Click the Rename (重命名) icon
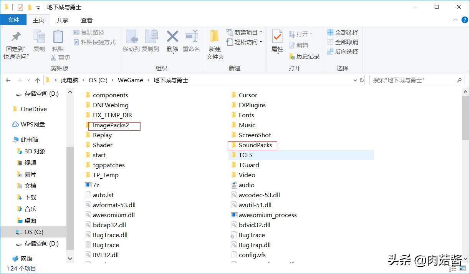The height and width of the screenshot is (274, 470). 191,37
